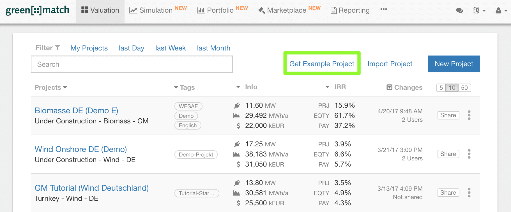Set page size to 10 projects

pos(452,88)
